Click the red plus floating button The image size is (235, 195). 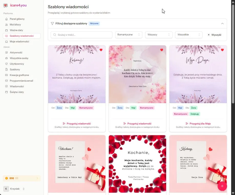tap(222, 186)
